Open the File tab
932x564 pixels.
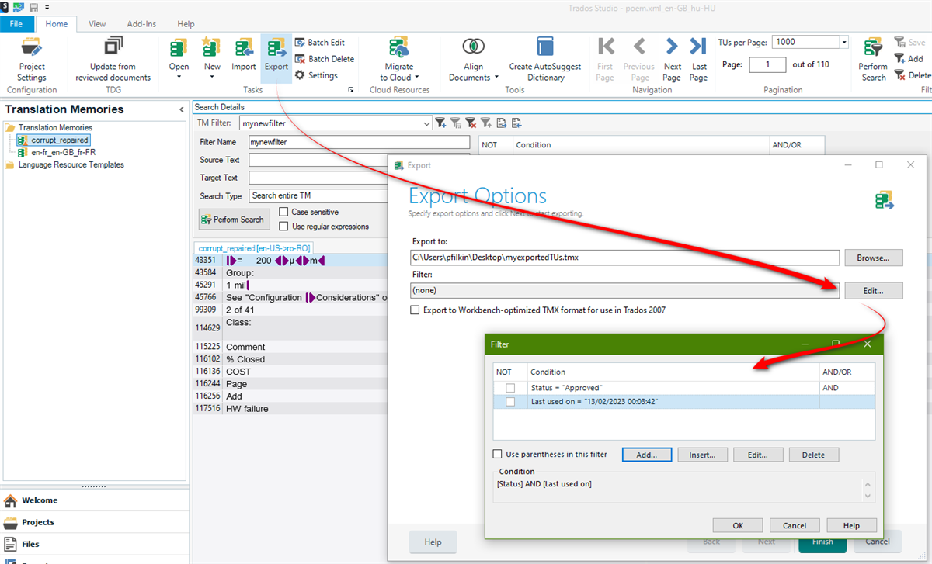(16, 24)
